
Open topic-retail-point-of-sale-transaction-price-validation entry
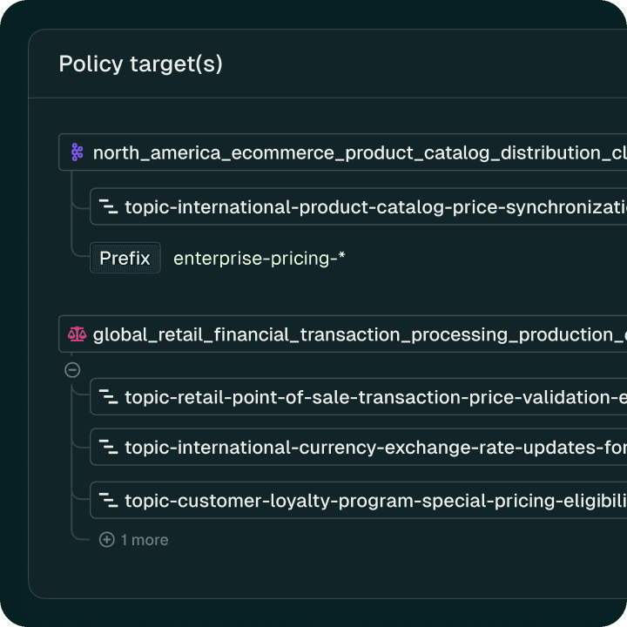click(374, 397)
